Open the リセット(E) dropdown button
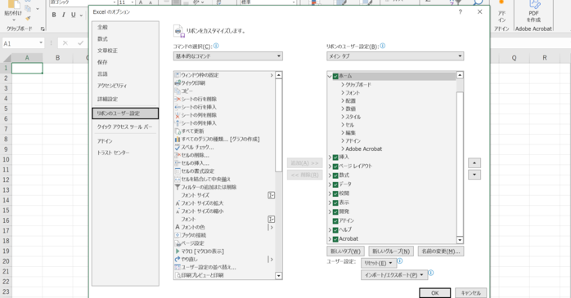Viewport: 571px width, 298px height. click(x=379, y=263)
